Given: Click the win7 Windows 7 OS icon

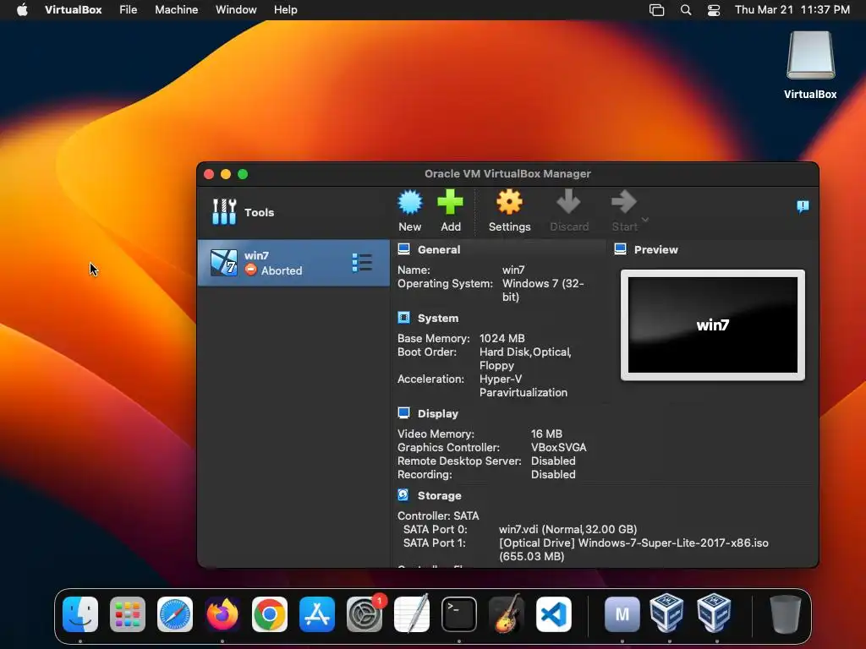Looking at the screenshot, I should (x=223, y=263).
